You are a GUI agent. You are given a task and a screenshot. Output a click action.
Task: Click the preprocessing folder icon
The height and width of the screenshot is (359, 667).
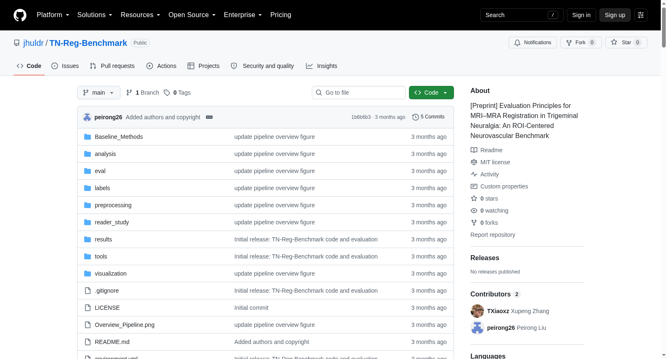pos(88,205)
